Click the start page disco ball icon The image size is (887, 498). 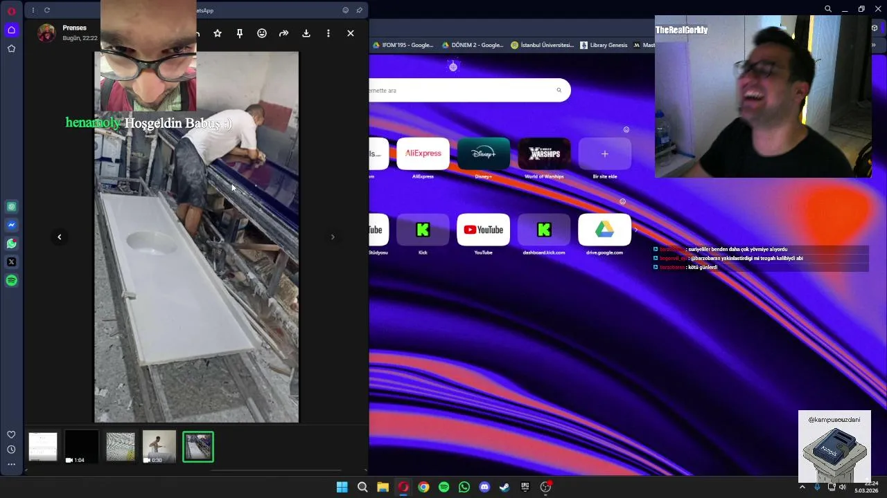coord(453,66)
